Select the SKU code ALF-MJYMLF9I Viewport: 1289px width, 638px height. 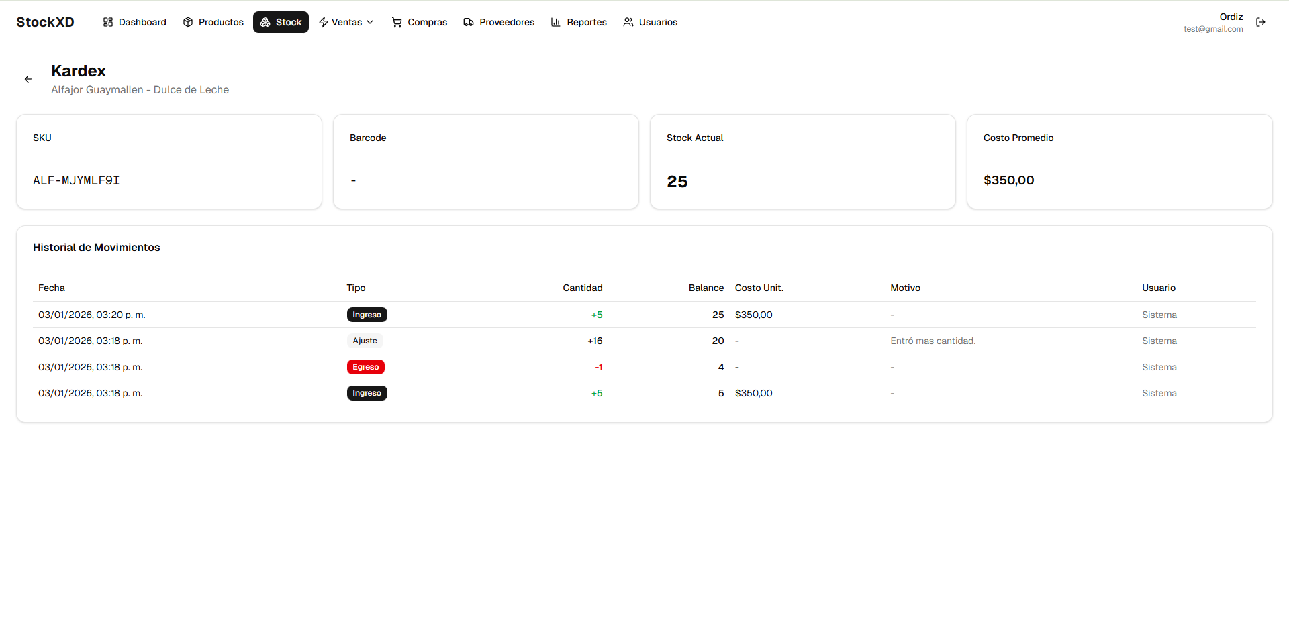77,180
